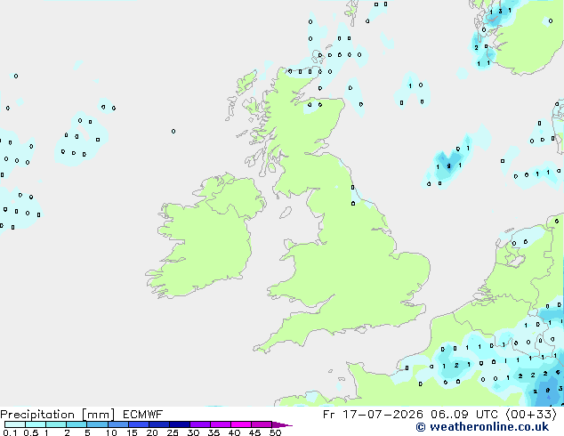The height and width of the screenshot is (436, 564).
Task: Click the weatheronline.co.uk copyright link
Action: click(x=482, y=427)
